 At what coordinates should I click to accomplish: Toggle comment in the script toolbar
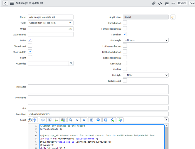43,120
